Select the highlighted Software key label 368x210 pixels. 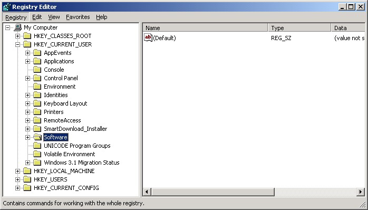56,137
